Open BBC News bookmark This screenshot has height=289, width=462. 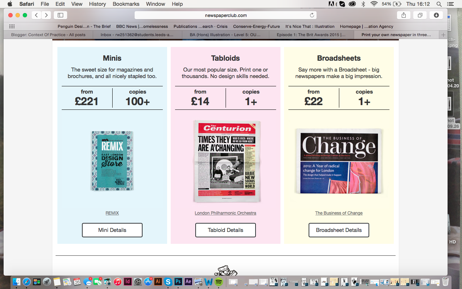click(142, 26)
